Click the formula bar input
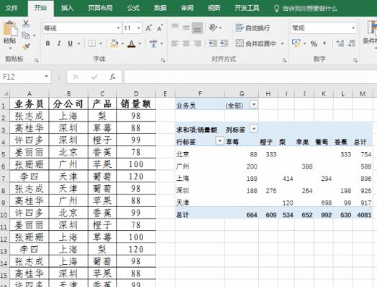This screenshot has width=377, height=287. click(x=250, y=77)
